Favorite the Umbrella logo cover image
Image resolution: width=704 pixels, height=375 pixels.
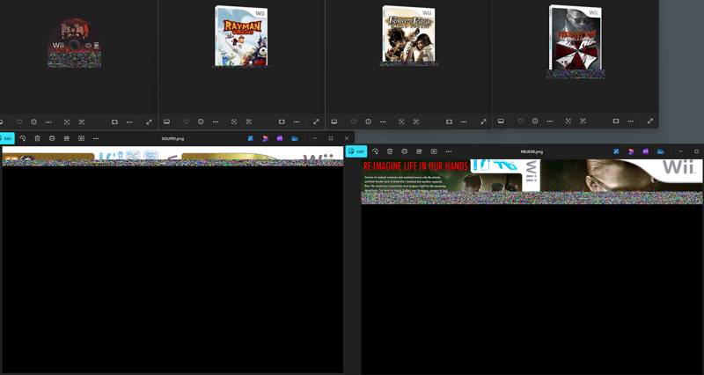[x=520, y=121]
